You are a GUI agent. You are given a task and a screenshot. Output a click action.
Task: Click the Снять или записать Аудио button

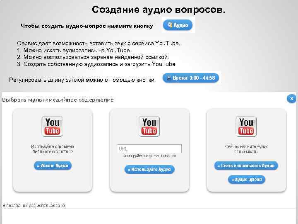click(246, 166)
